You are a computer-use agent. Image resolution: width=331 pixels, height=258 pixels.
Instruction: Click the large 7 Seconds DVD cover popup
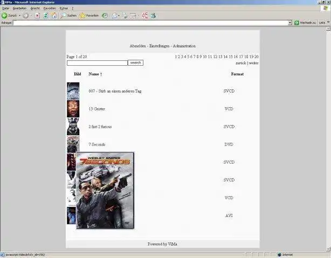(x=105, y=190)
